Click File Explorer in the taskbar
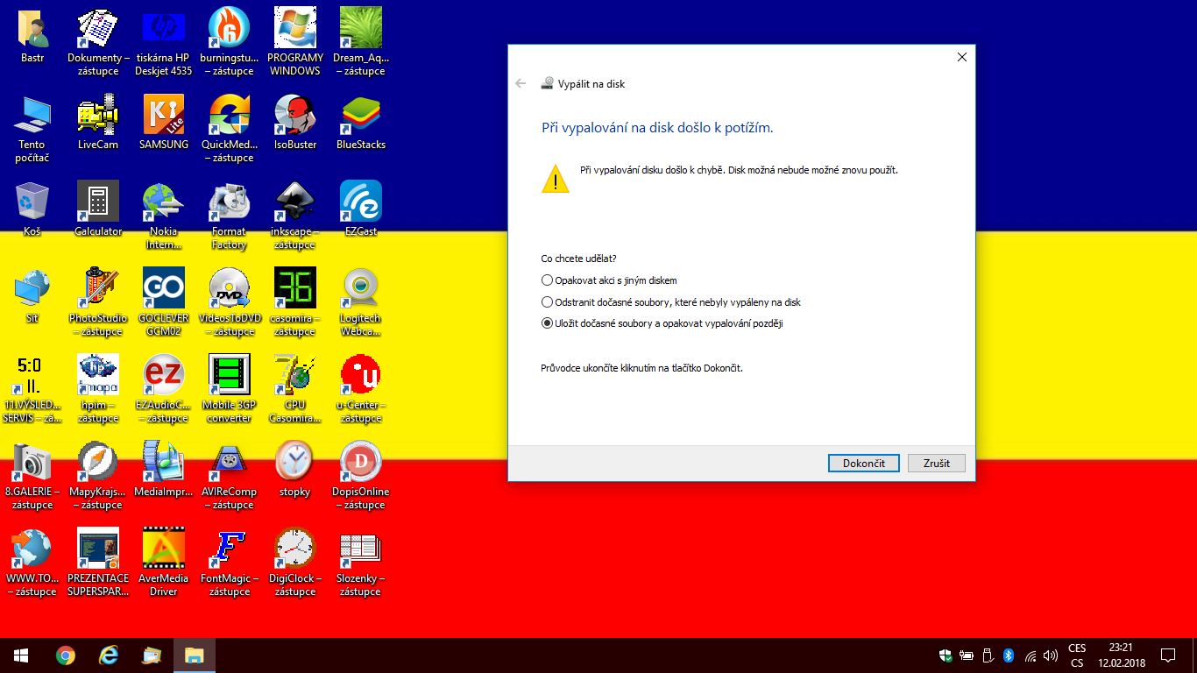This screenshot has height=673, width=1197. pos(194,655)
